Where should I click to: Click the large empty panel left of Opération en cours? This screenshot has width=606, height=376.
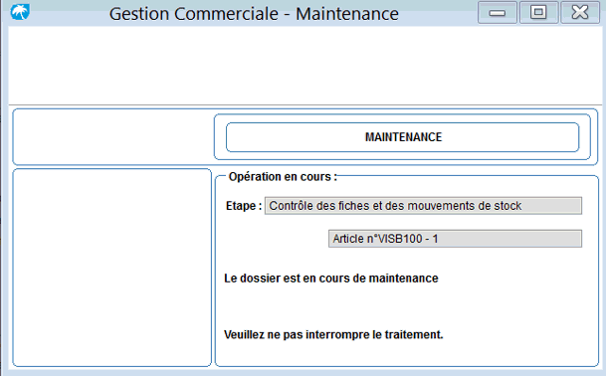tap(112, 268)
